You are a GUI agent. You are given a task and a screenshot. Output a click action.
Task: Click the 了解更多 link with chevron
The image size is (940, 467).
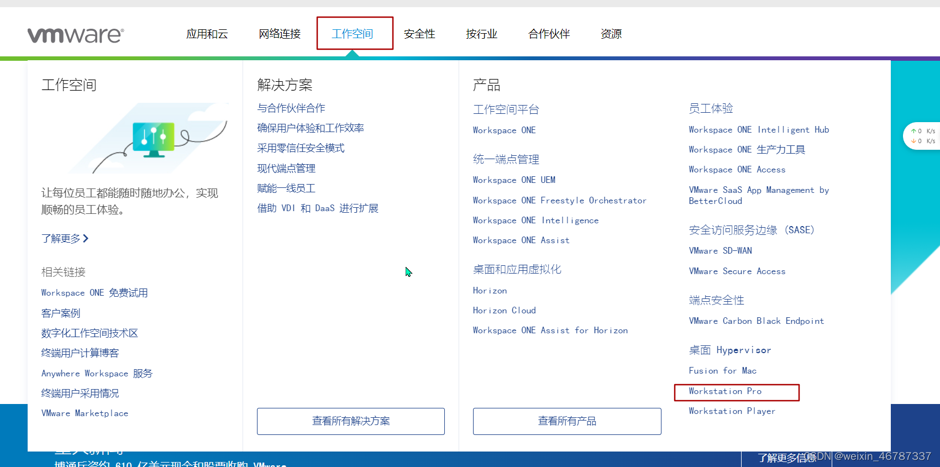pyautogui.click(x=65, y=238)
